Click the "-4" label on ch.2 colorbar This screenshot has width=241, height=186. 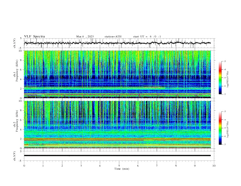pos(225,120)
